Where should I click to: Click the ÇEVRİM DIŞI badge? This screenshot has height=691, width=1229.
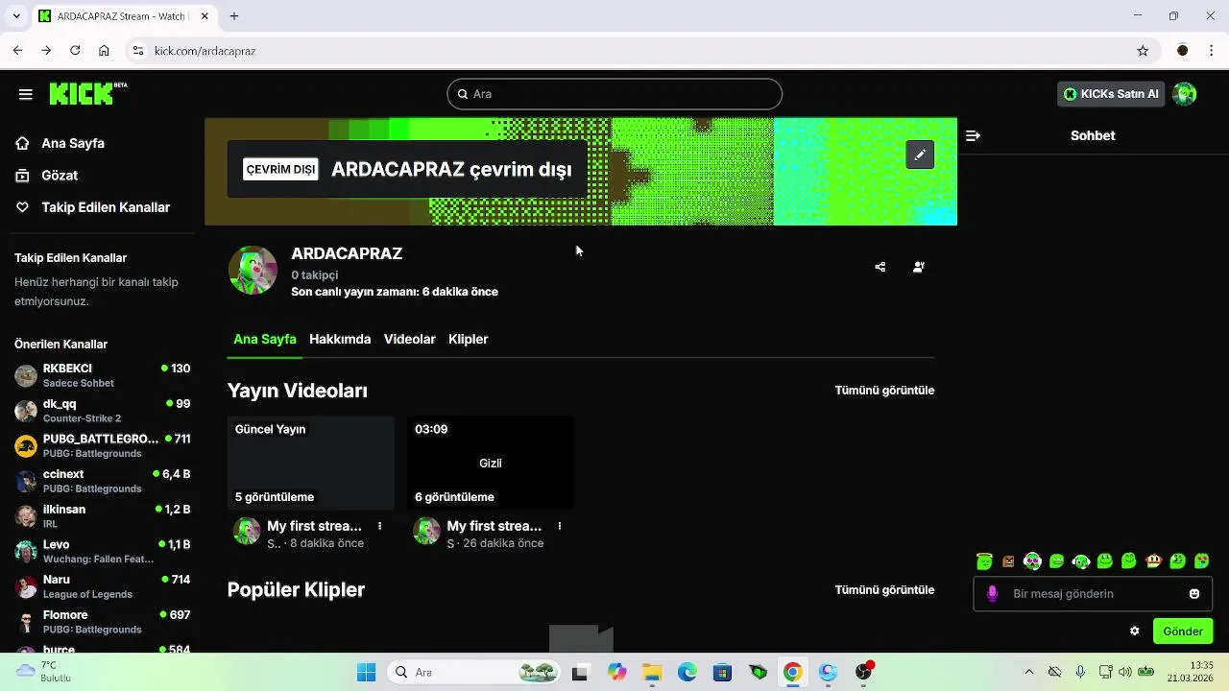click(x=280, y=170)
